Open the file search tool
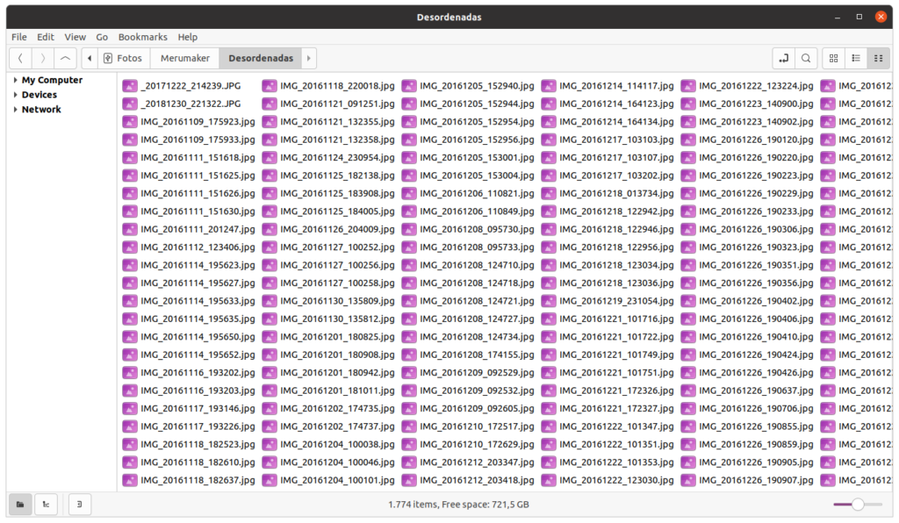The height and width of the screenshot is (523, 899). (x=806, y=59)
